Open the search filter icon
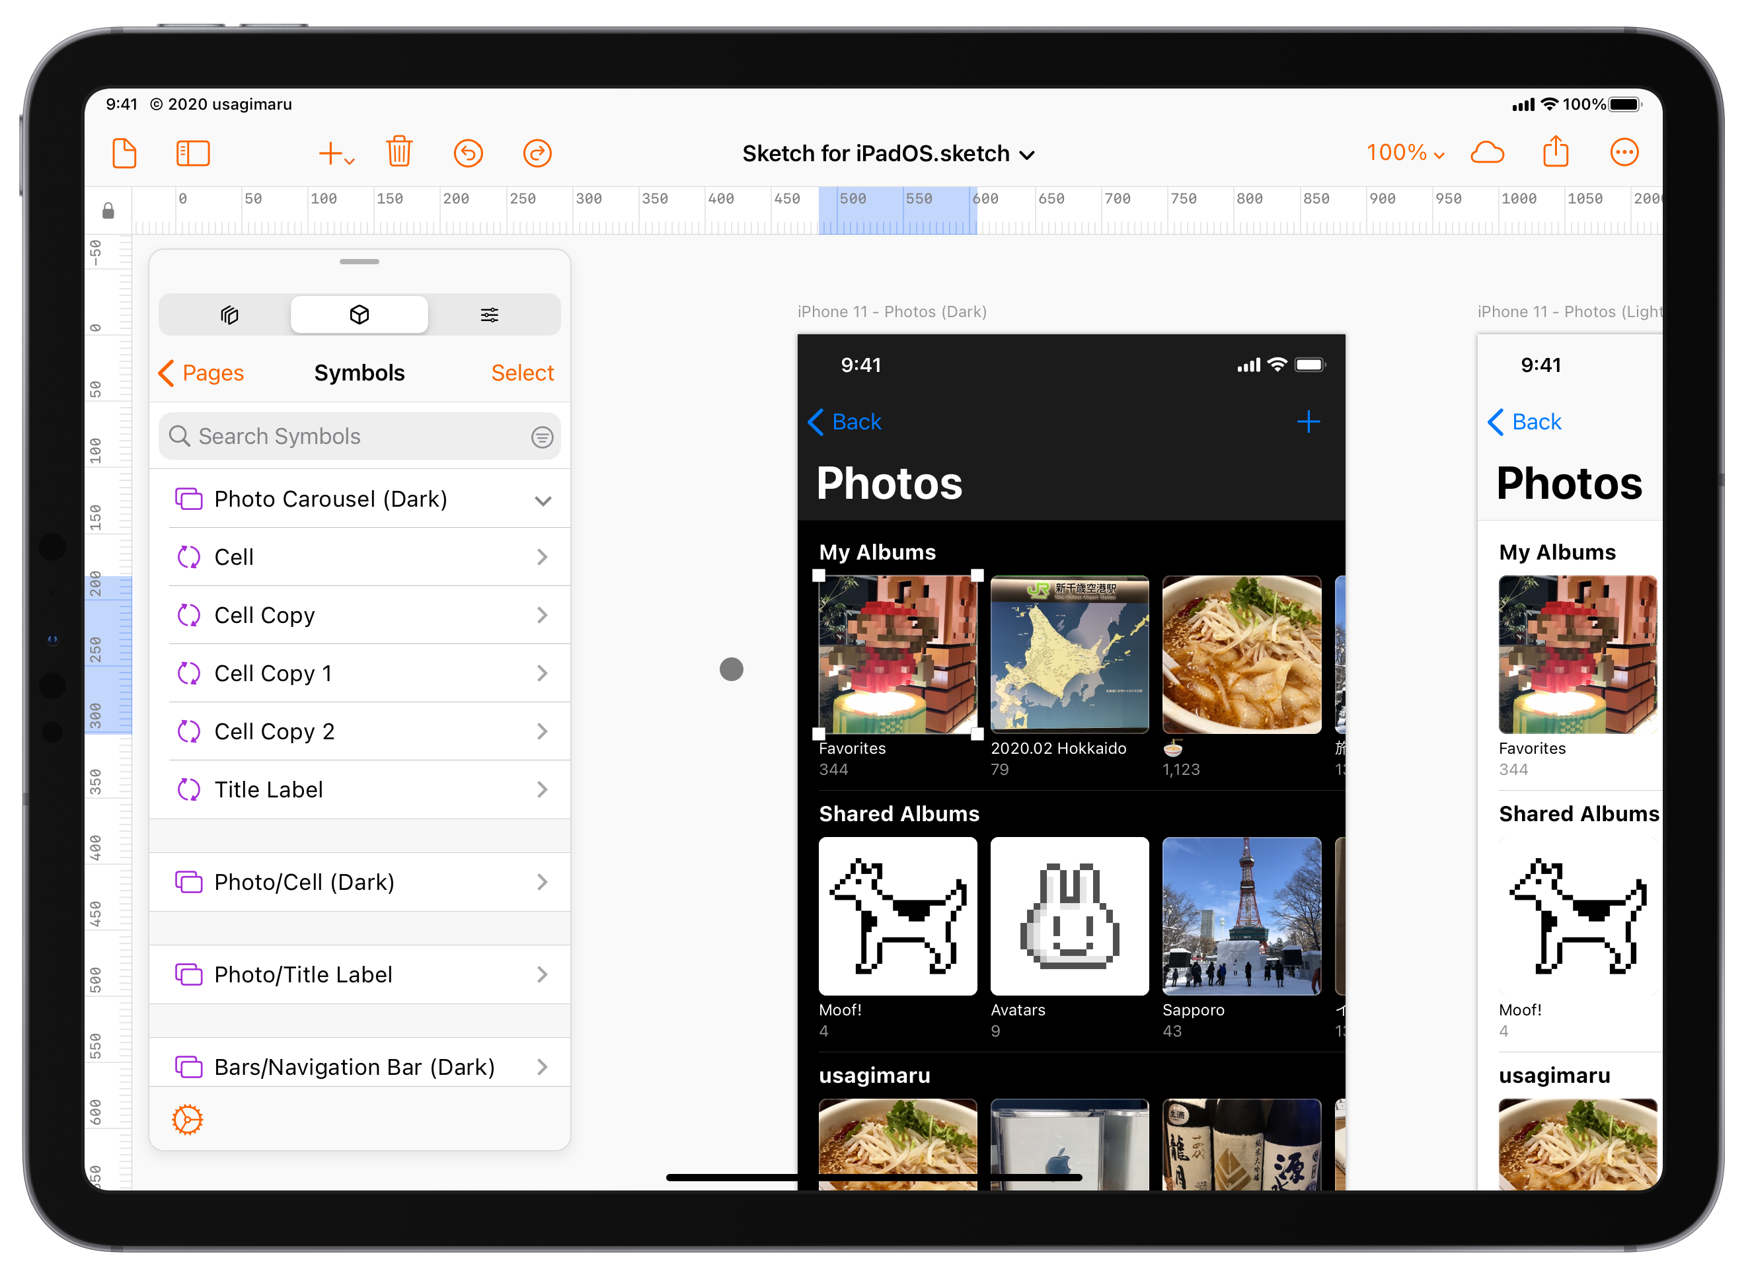The width and height of the screenshot is (1750, 1279). pyautogui.click(x=542, y=437)
